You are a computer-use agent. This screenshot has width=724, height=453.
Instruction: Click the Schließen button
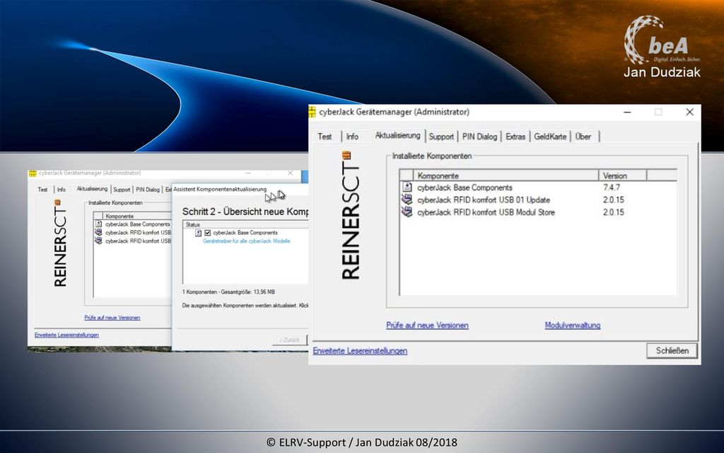pyautogui.click(x=672, y=350)
